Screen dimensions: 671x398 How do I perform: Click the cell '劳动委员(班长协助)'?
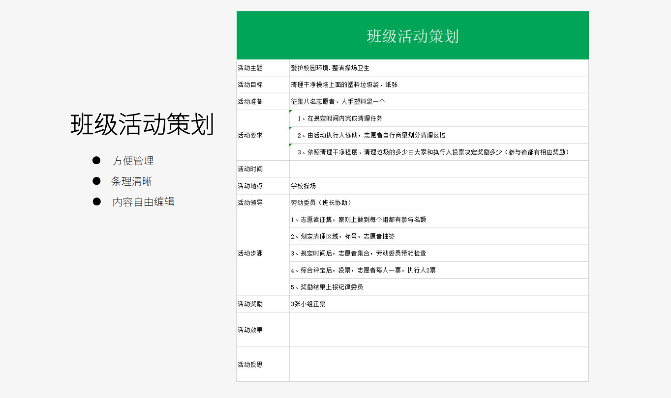439,202
